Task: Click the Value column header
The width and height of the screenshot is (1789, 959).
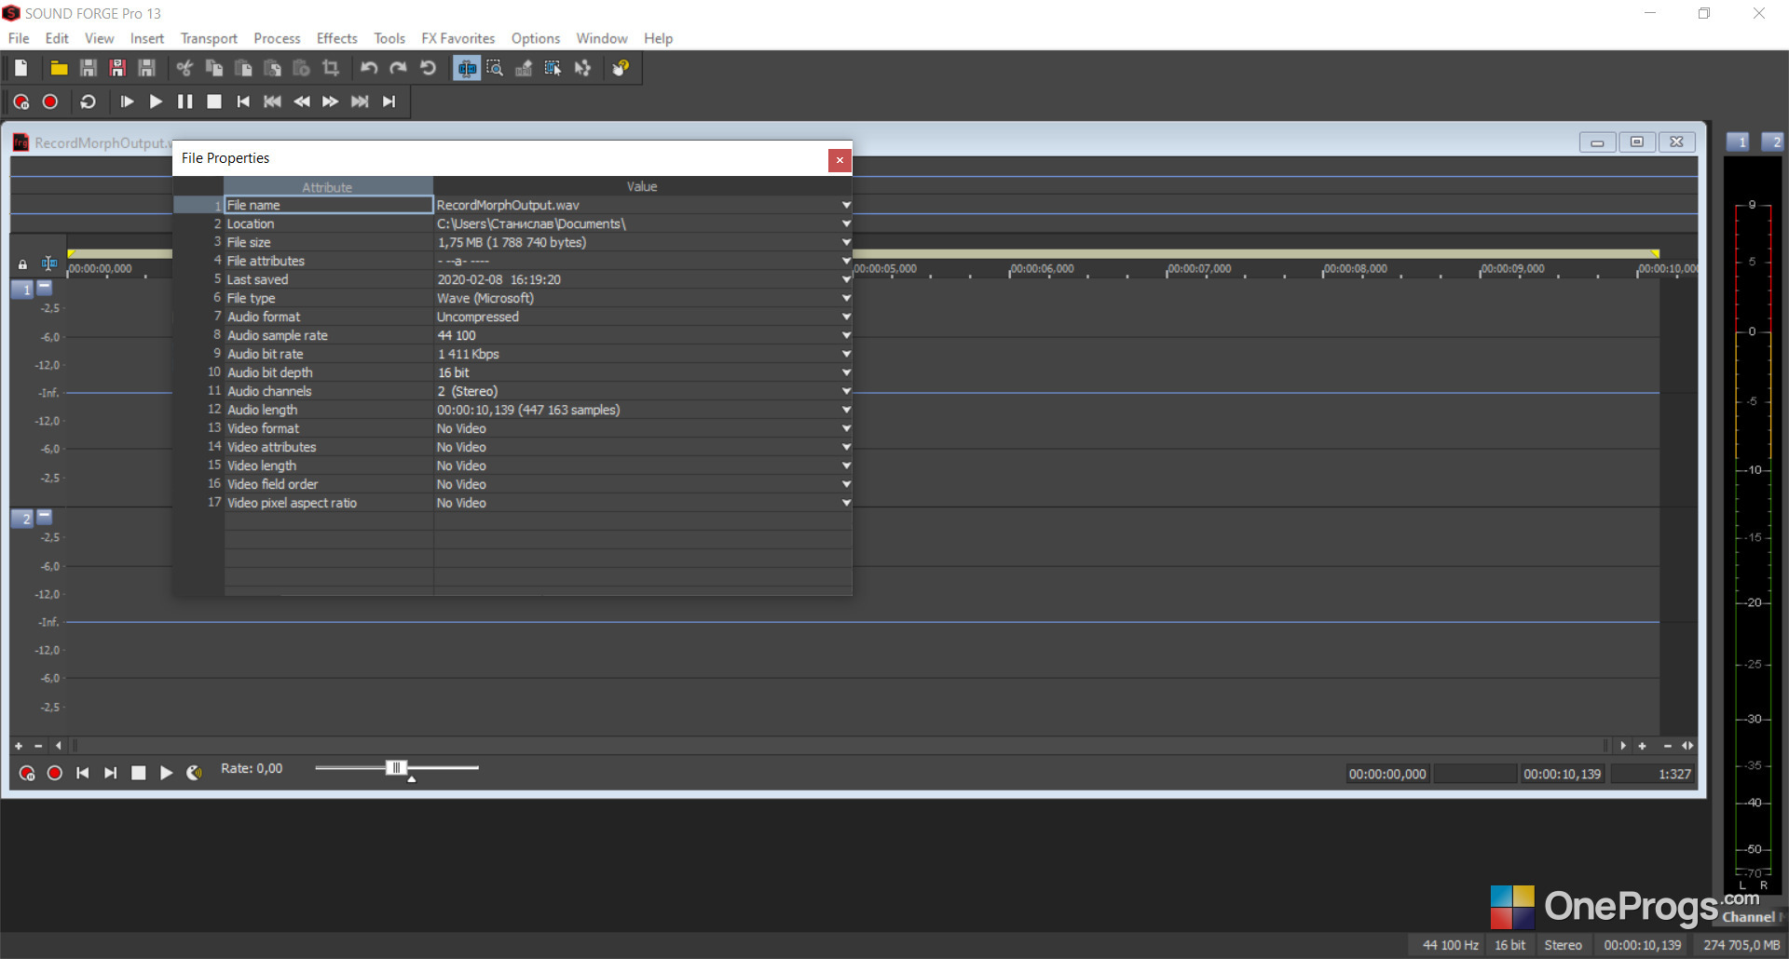Action: (x=642, y=186)
